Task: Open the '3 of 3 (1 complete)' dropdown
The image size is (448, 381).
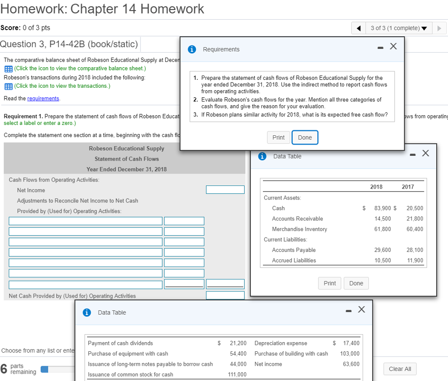Action: pyautogui.click(x=399, y=28)
